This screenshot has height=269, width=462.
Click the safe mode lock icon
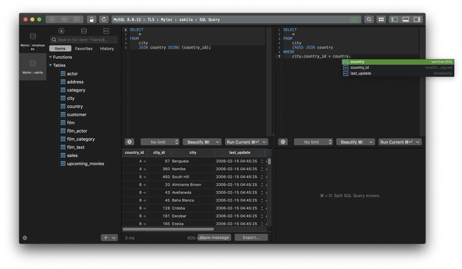[91, 19]
